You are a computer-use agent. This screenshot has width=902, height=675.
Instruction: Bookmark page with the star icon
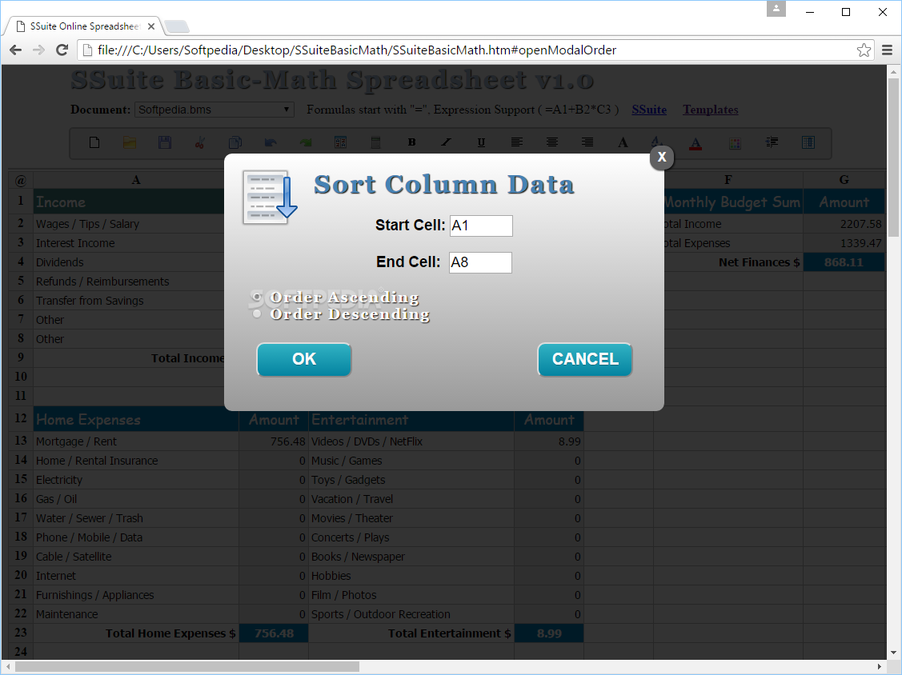coord(864,50)
